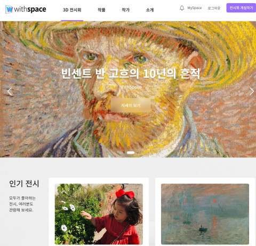Click the WithSpace subtitle under the banner title

tap(131, 87)
